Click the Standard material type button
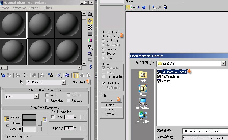The width and height of the screenshot is (228, 140). point(79,82)
